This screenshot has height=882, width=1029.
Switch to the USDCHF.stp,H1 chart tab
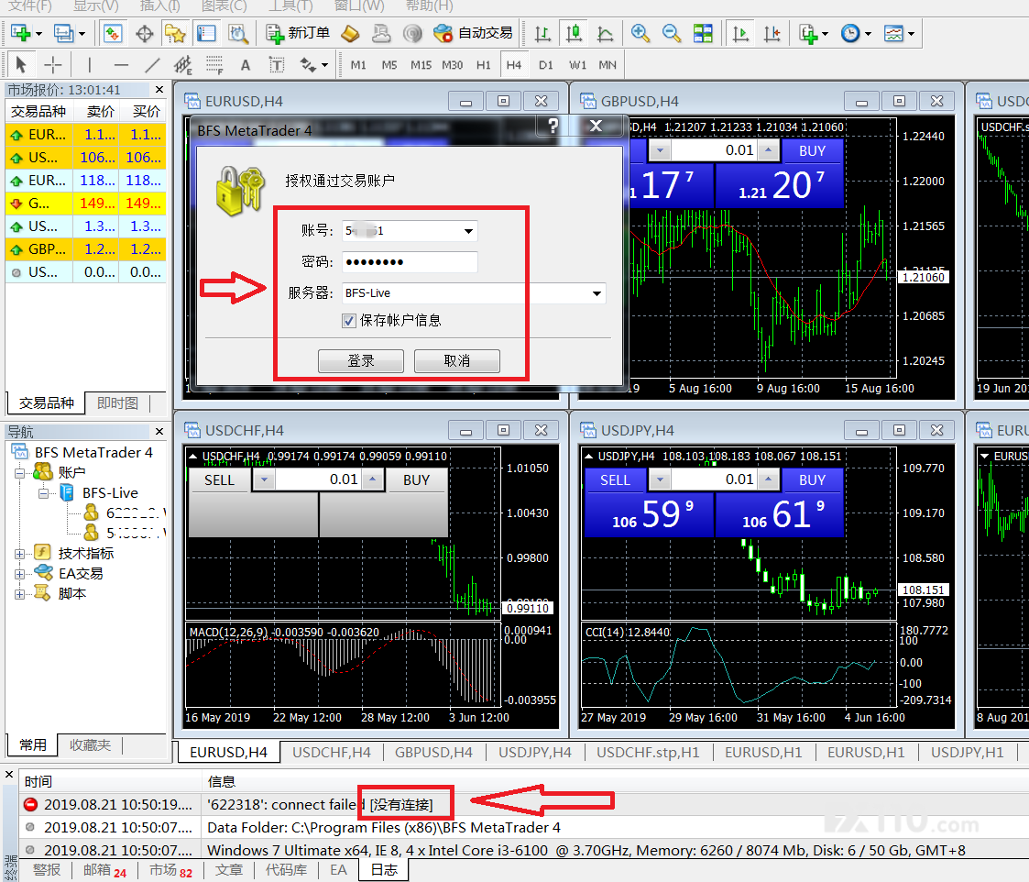648,752
